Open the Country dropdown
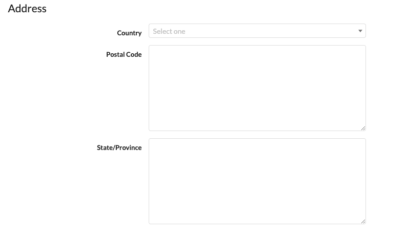 coord(257,31)
